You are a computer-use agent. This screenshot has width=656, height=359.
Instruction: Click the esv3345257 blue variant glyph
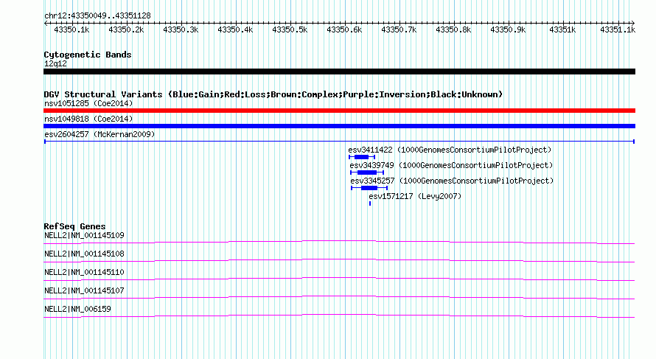click(x=369, y=188)
